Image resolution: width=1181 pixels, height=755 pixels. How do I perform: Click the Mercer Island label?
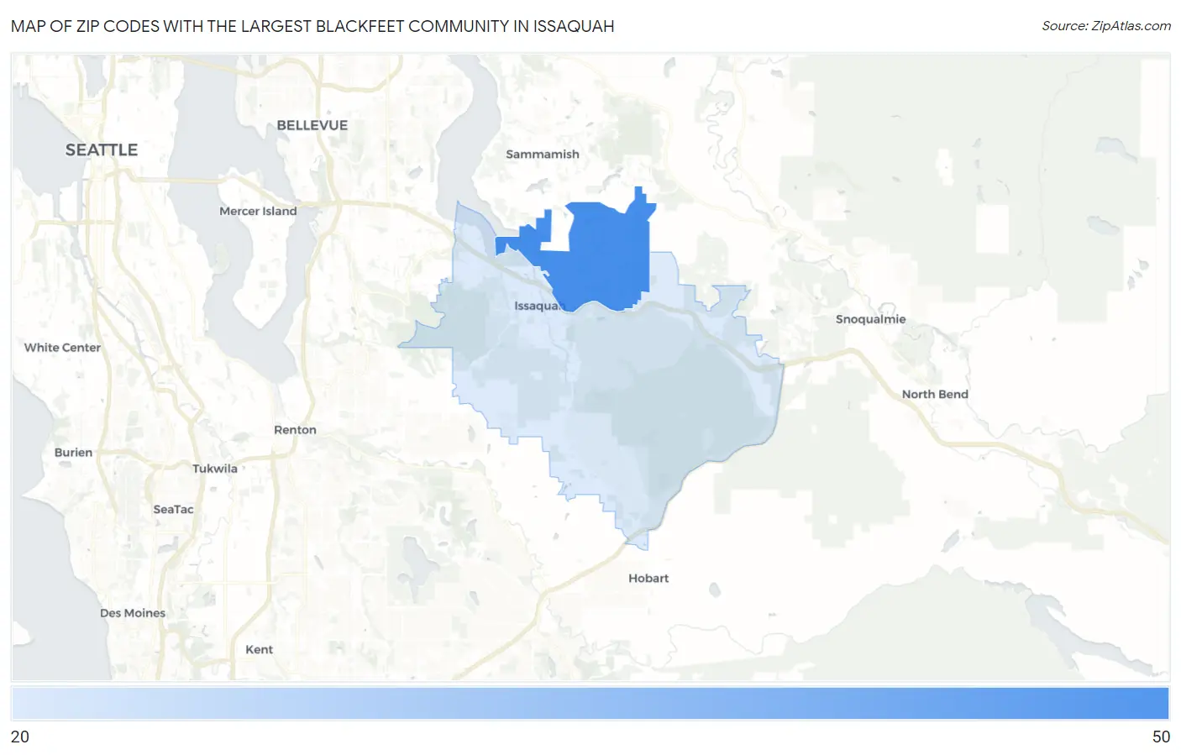[x=258, y=212]
